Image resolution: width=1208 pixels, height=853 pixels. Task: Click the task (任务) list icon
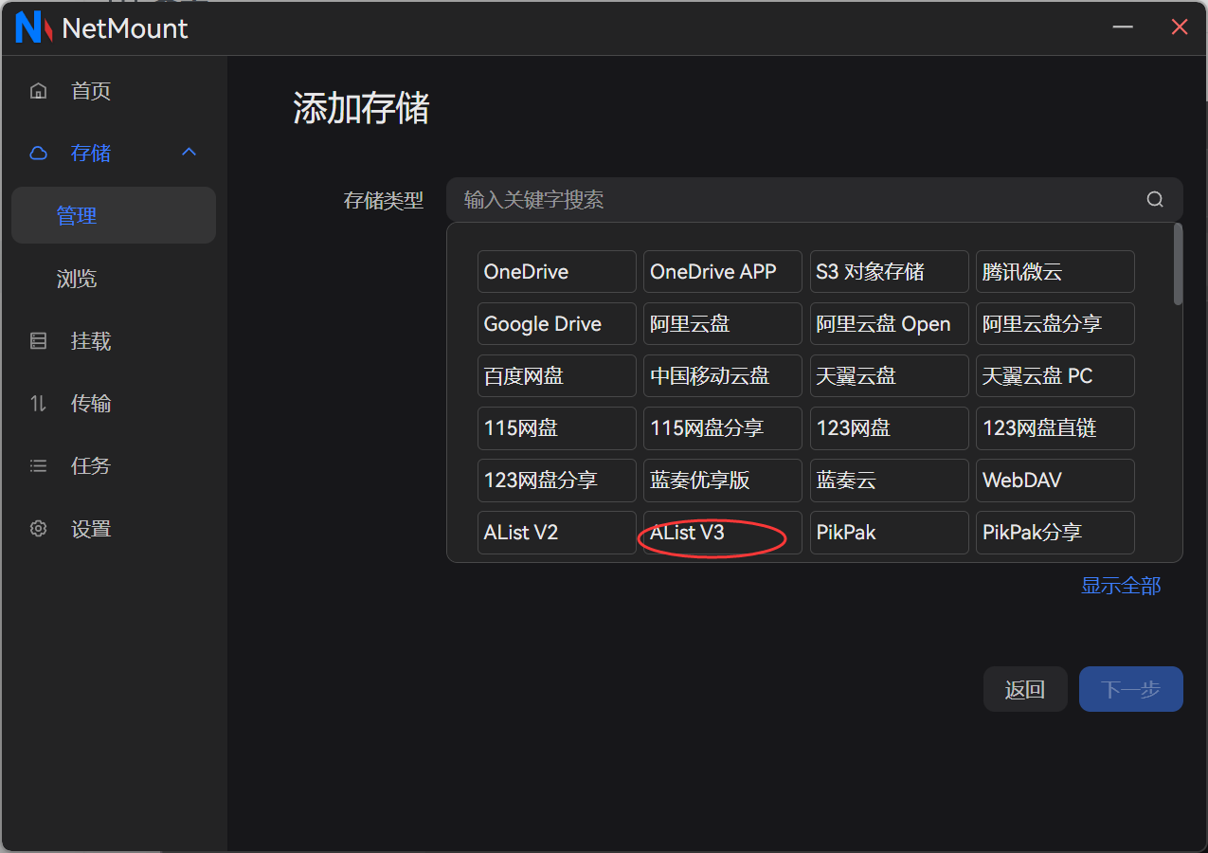click(x=39, y=466)
